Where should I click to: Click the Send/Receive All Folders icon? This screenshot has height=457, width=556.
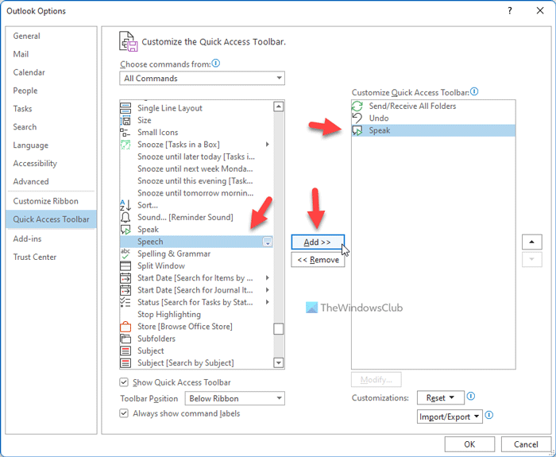click(357, 106)
